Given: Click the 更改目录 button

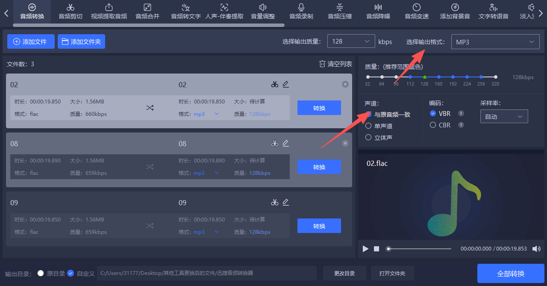Looking at the screenshot, I should click(x=344, y=273).
